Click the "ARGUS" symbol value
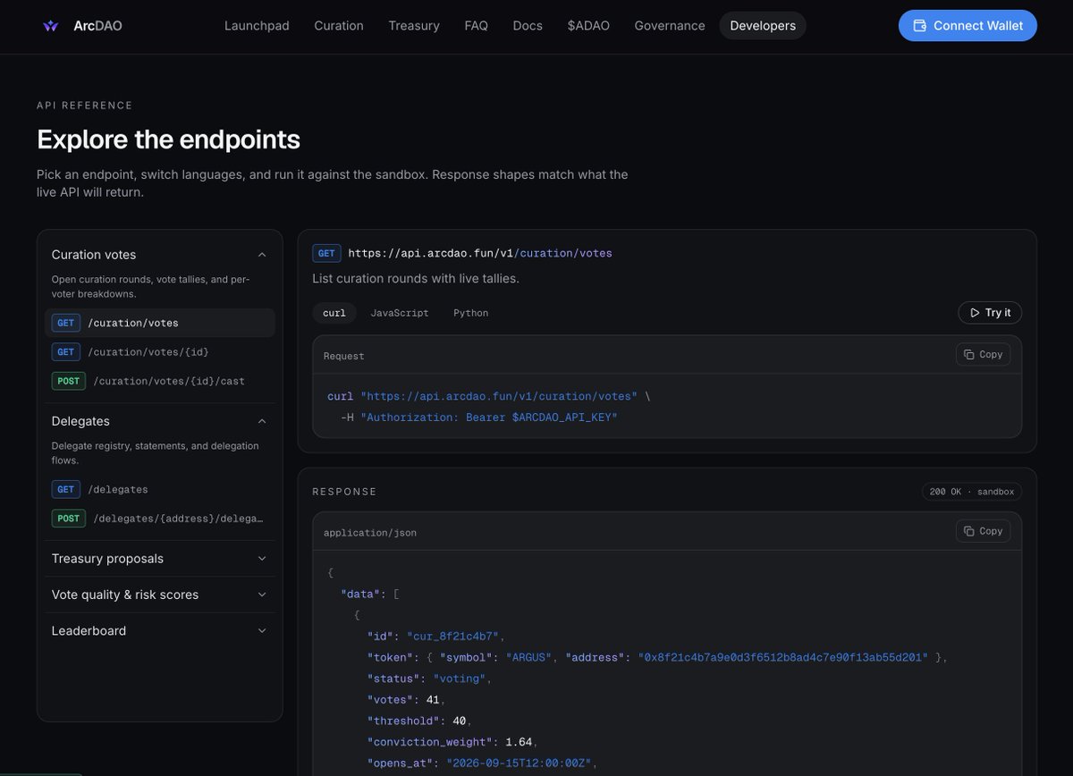The width and height of the screenshot is (1073, 776). (x=529, y=658)
